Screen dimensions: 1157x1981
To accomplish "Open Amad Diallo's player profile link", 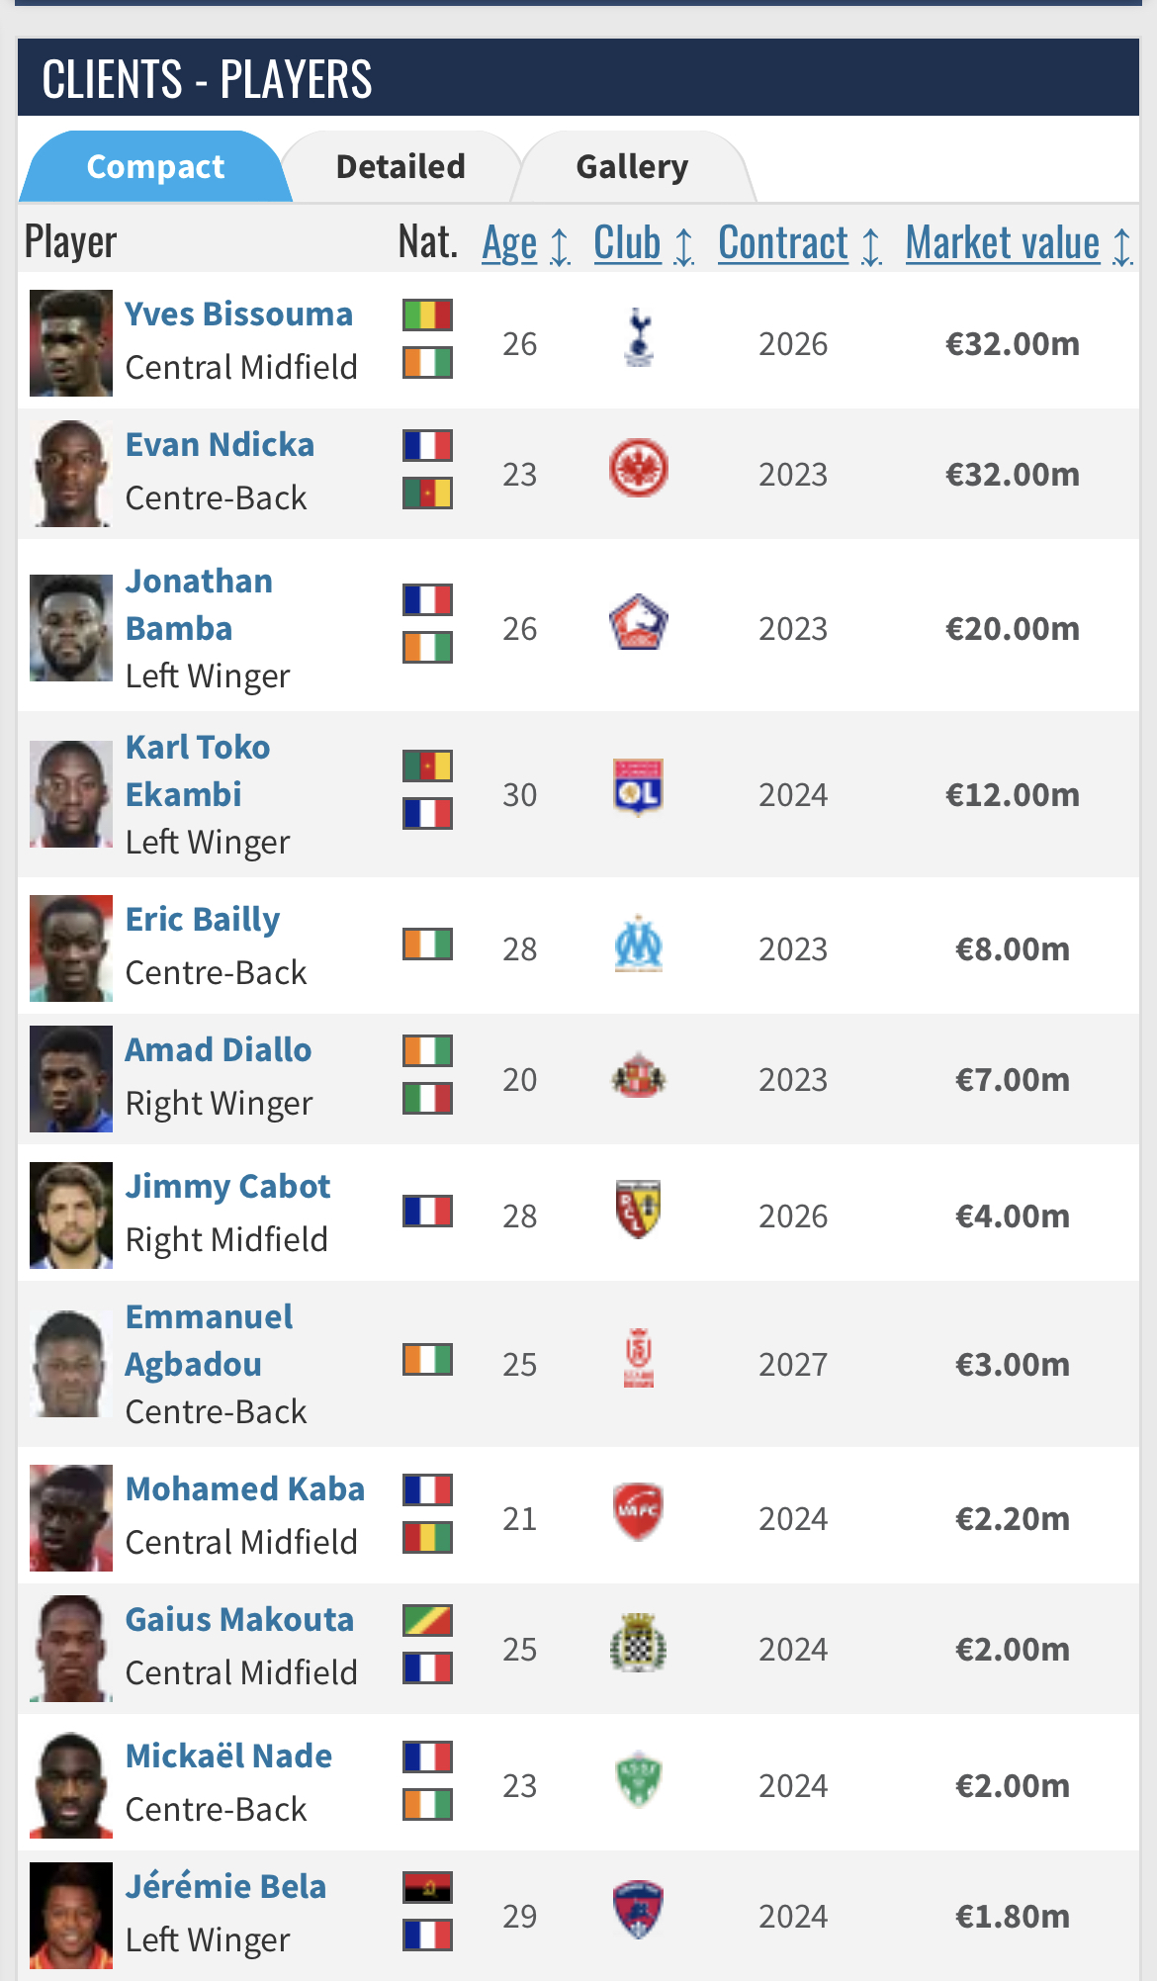I will tap(219, 1050).
